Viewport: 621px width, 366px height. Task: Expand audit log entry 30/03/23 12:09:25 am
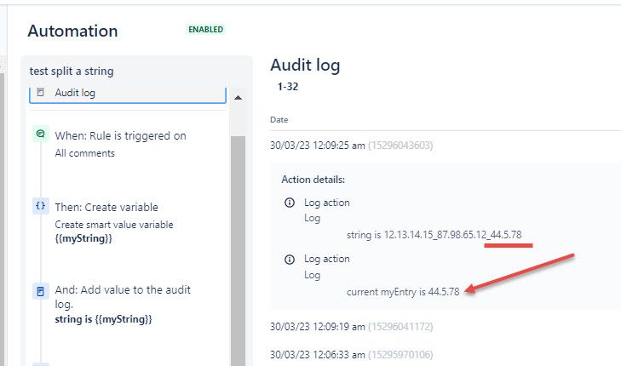pyautogui.click(x=317, y=146)
